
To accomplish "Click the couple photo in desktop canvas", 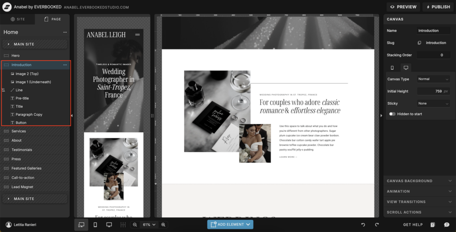I will tap(255, 143).
